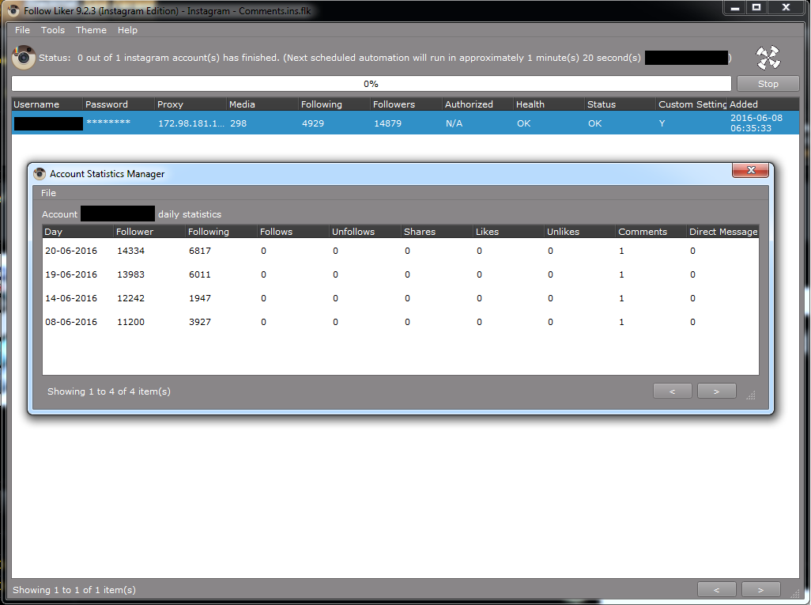The width and height of the screenshot is (811, 605).
Task: Click the Health column header
Action: (549, 104)
